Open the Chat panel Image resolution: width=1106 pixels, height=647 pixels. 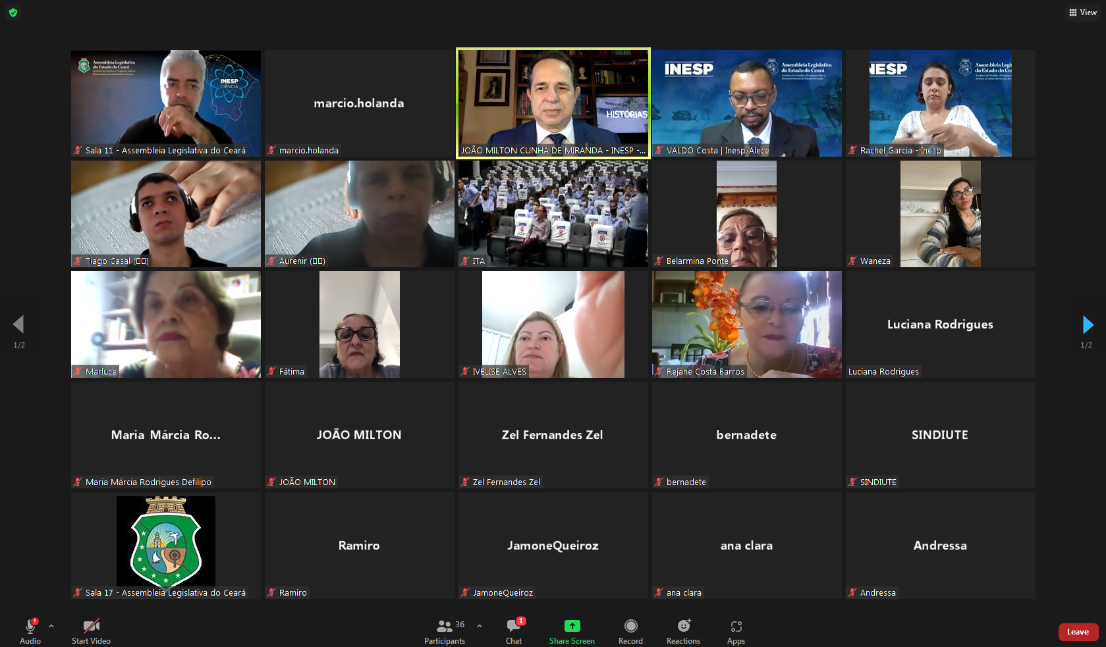(514, 631)
